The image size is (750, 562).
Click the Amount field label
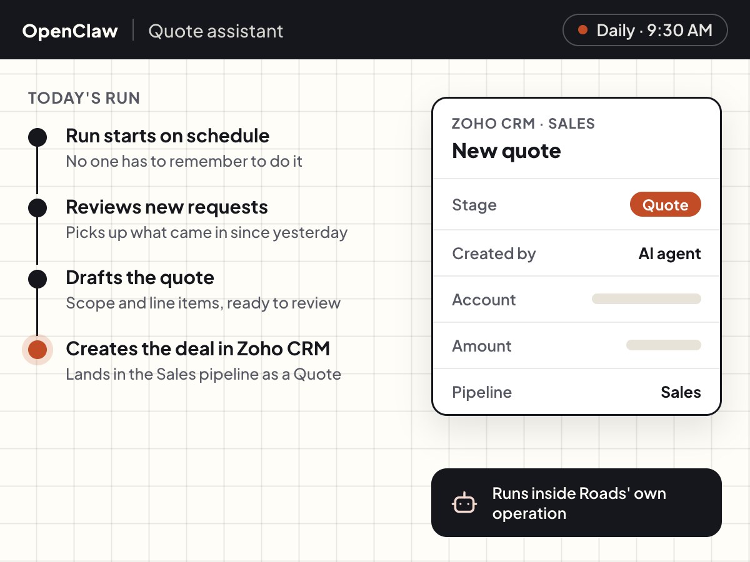coord(482,346)
